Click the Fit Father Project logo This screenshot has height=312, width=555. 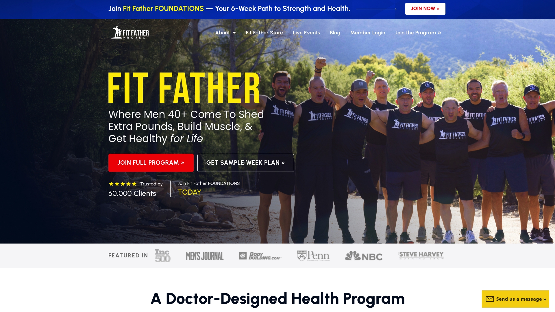(130, 33)
